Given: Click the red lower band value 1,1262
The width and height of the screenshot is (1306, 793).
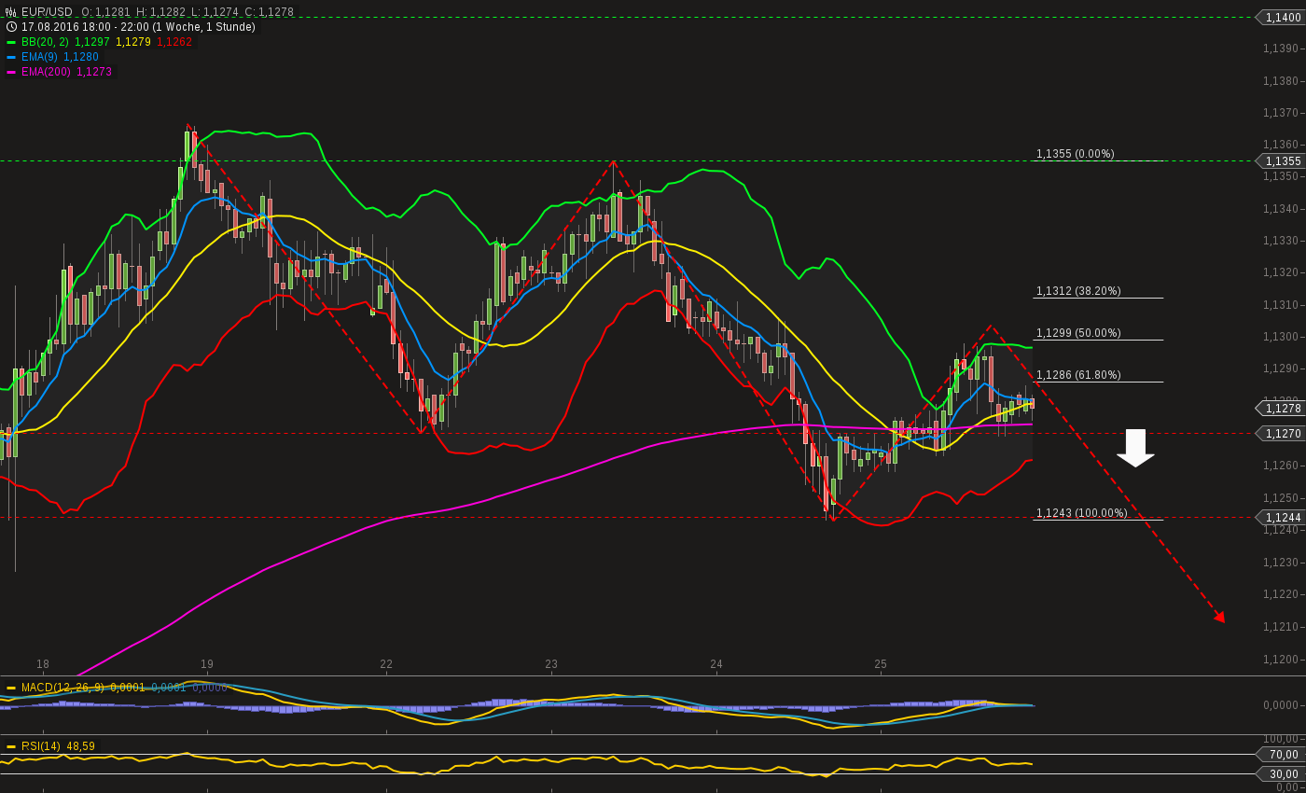Looking at the screenshot, I should [x=174, y=42].
